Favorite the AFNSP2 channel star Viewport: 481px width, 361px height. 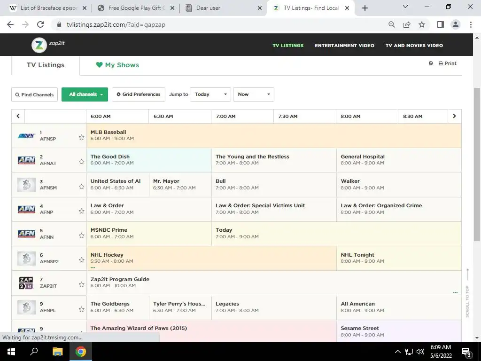(x=81, y=260)
